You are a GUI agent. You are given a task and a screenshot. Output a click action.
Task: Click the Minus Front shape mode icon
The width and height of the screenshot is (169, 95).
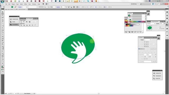click(x=24, y=22)
